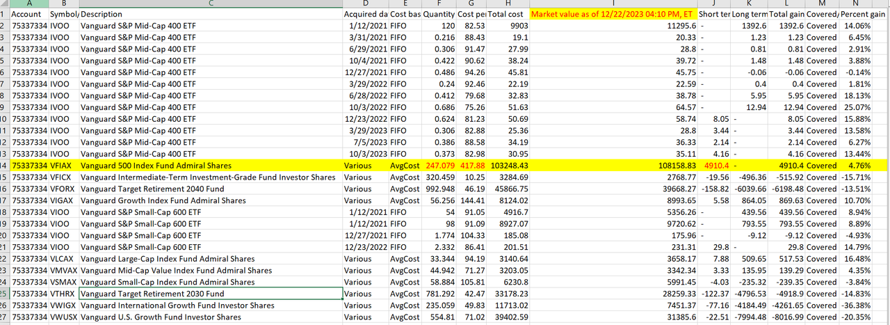The image size is (890, 325).
Task: Select column A header
Action: 29,3
